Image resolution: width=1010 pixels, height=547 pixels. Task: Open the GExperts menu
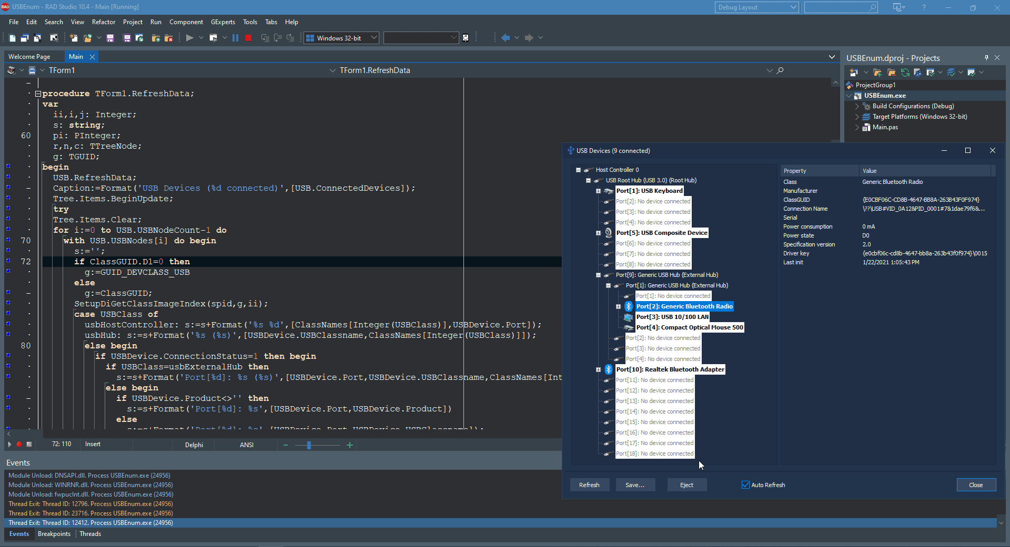pyautogui.click(x=223, y=22)
